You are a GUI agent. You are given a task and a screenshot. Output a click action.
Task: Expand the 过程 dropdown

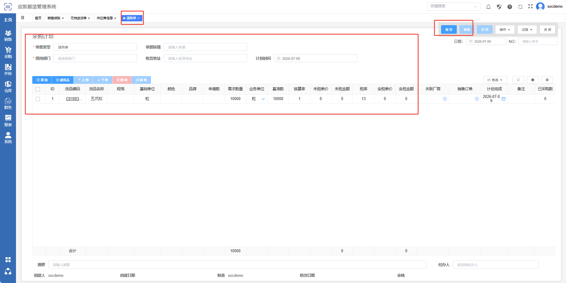point(527,30)
